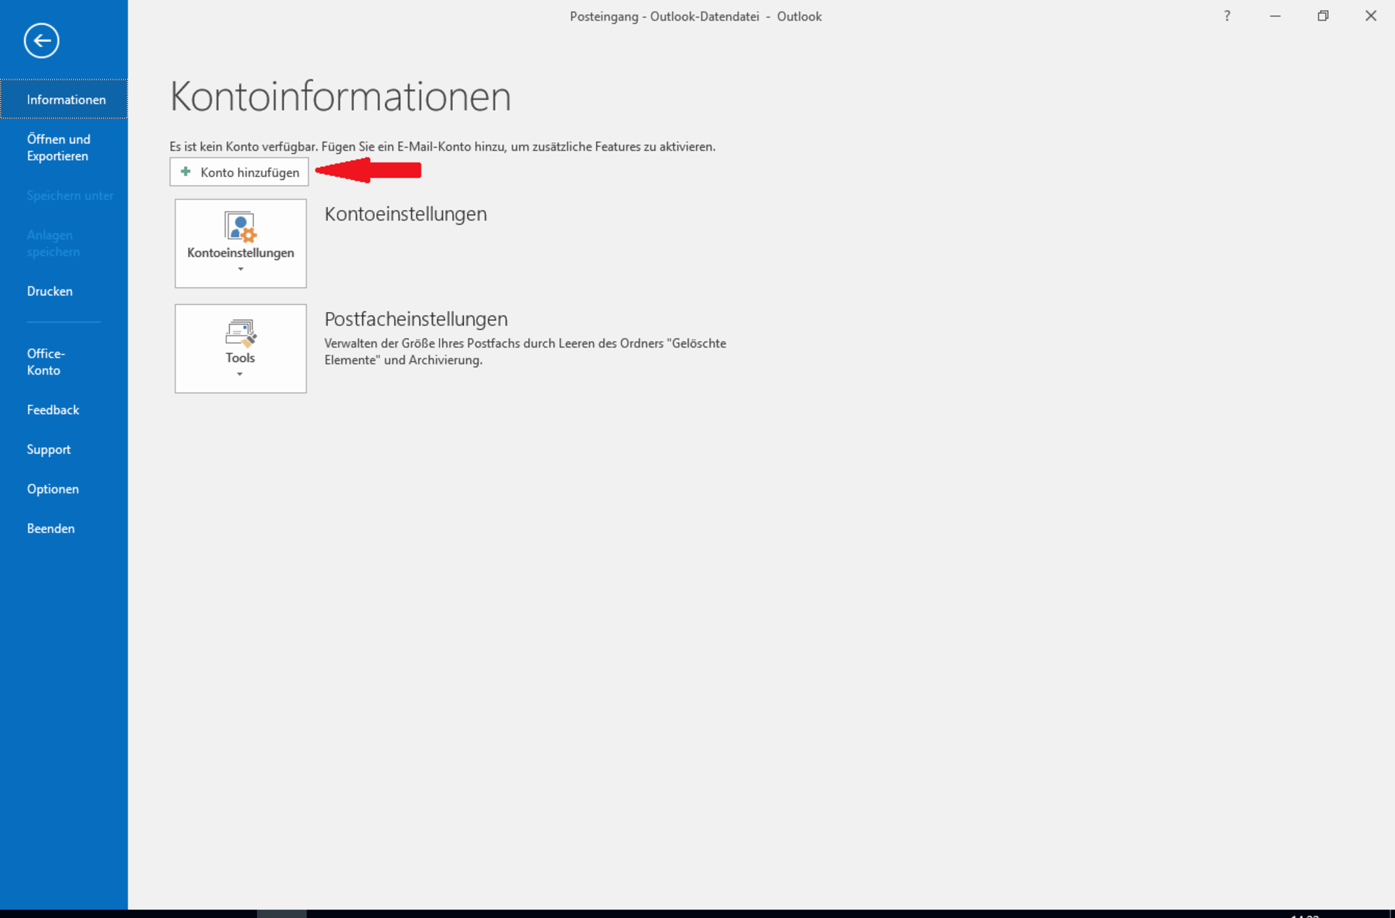Click the Kontoeinstellungen tile button
This screenshot has width=1395, height=918.
239,243
